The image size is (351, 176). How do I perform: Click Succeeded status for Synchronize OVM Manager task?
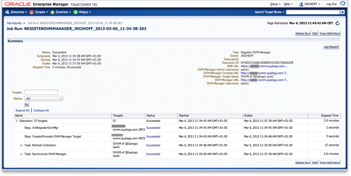pos(153,154)
